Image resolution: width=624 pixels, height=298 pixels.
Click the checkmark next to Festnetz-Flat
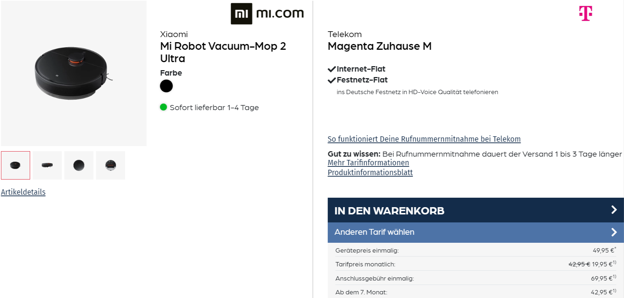(331, 80)
